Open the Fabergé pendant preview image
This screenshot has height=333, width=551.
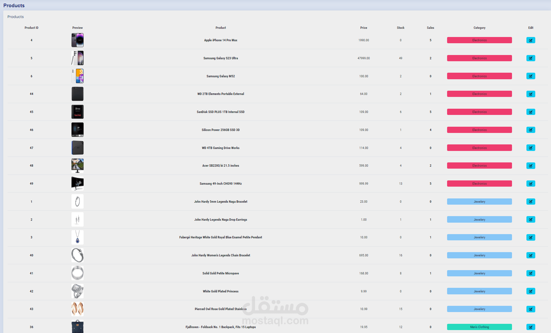[x=77, y=237]
